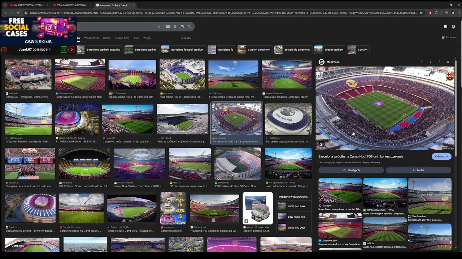Open Flashscore 'Tak będzie wyglądało nowe Camp' thumbnail
Image resolution: width=462 pixels, height=259 pixels.
[288, 119]
